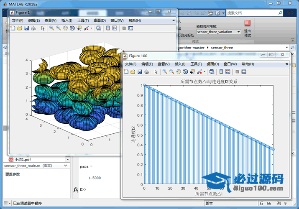The width and height of the screenshot is (299, 209).
Task: Open 桌面(D) menu in Figure 100
Action: pos(213,64)
